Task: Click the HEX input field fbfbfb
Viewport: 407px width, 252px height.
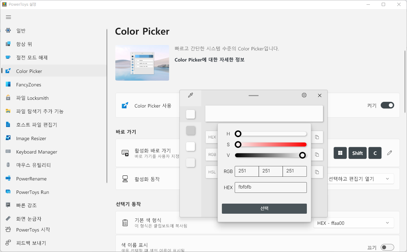Action: [x=271, y=187]
